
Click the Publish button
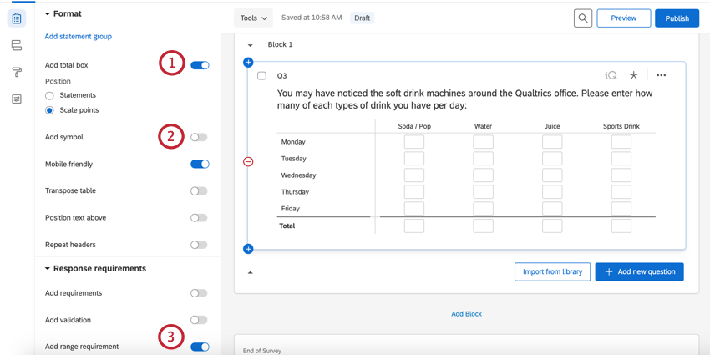tap(677, 18)
